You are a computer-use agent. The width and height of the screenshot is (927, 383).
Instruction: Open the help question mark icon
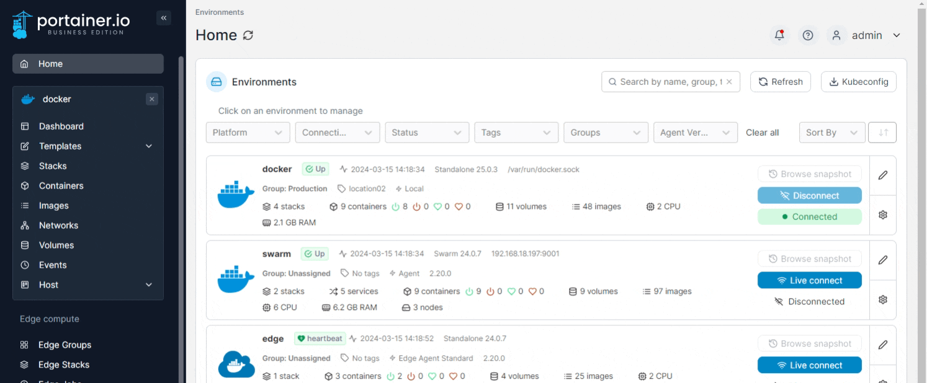(x=808, y=35)
